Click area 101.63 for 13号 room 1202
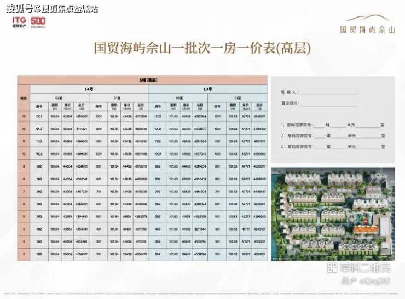405x299 pixels. coord(173,129)
